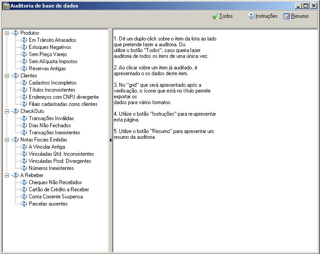
Task: Select Números Inexistentes item
Action: coord(51,168)
